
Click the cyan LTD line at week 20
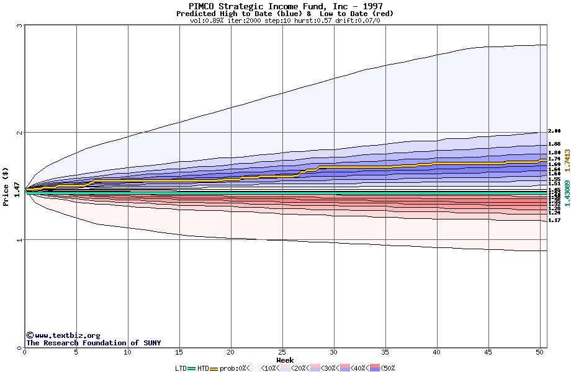point(231,193)
